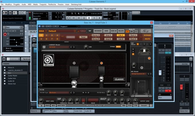Adjust the room WIDTH knob
This screenshot has height=116, width=195.
click(x=109, y=92)
